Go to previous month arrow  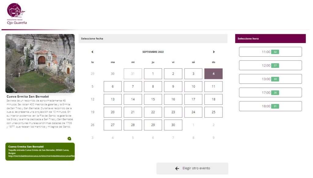coord(92,52)
